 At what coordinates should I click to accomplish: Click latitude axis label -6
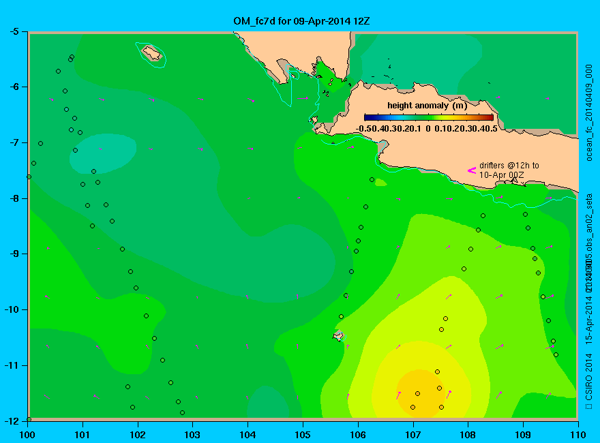(x=14, y=87)
